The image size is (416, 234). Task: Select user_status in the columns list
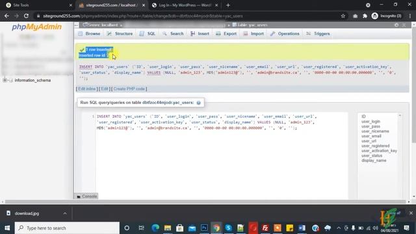[372, 155]
